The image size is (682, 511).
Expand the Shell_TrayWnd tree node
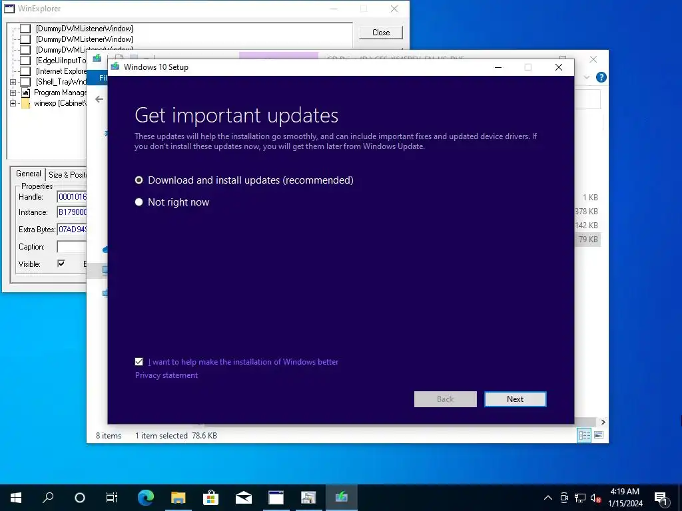coord(13,82)
